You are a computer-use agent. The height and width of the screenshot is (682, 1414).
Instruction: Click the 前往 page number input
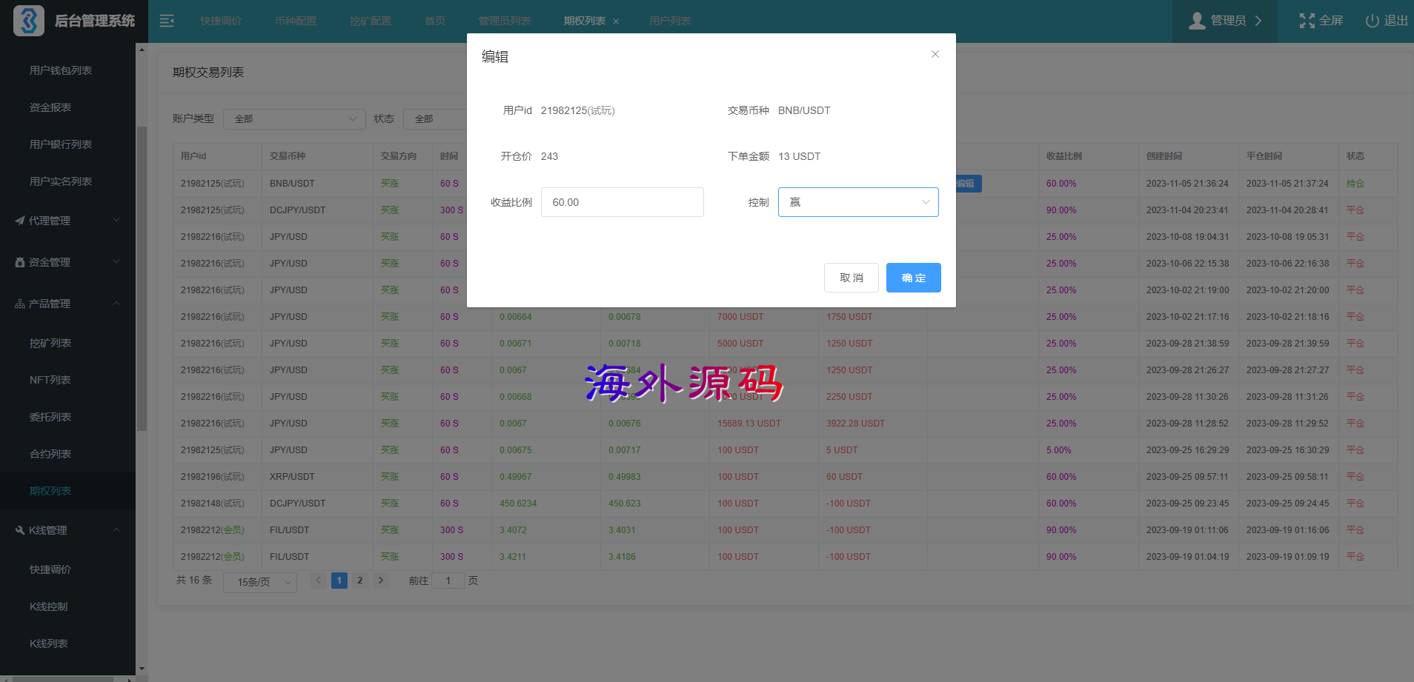click(x=448, y=581)
